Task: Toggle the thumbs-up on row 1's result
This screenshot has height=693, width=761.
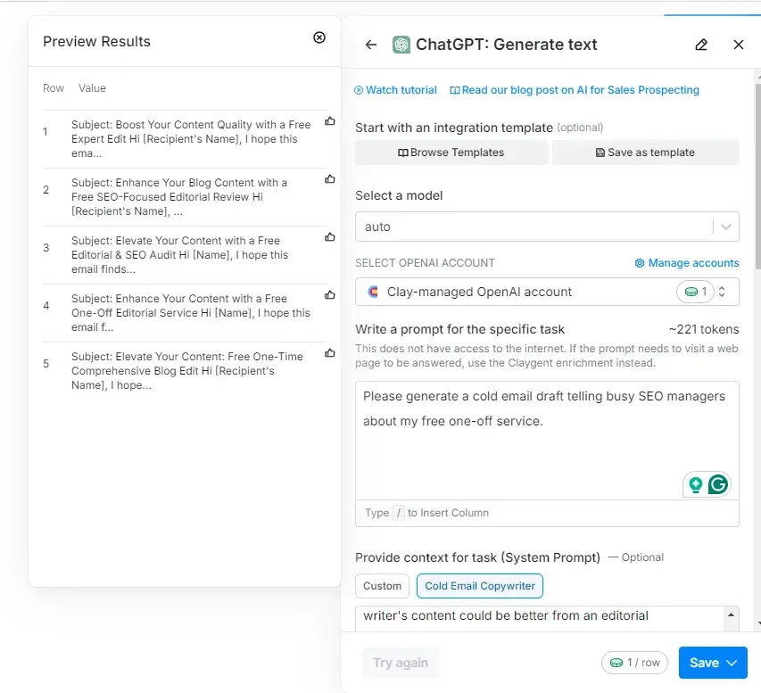Action: click(x=329, y=123)
